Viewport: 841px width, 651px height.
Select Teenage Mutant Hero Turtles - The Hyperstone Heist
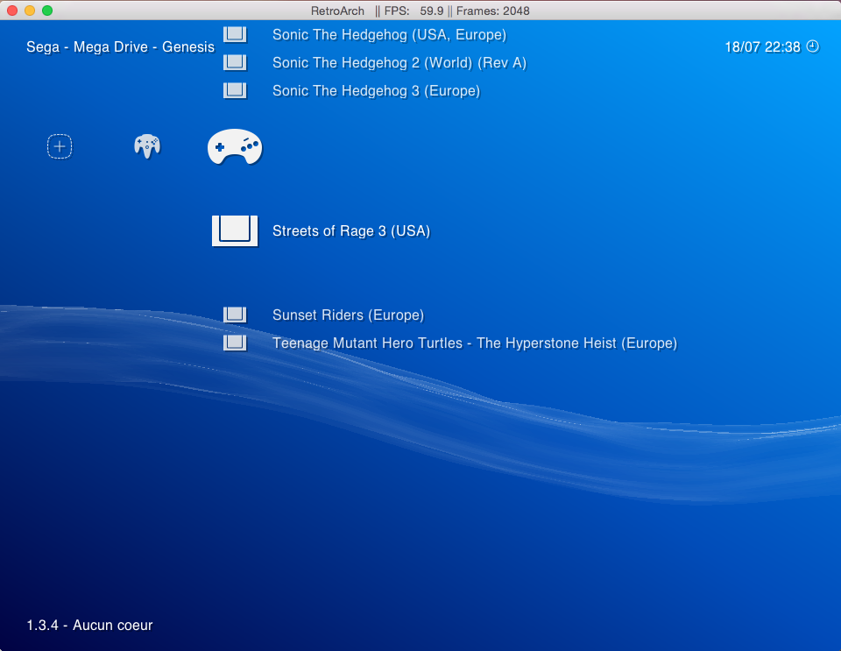[x=475, y=343]
